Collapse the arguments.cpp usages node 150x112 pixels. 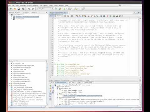pos(57,89)
